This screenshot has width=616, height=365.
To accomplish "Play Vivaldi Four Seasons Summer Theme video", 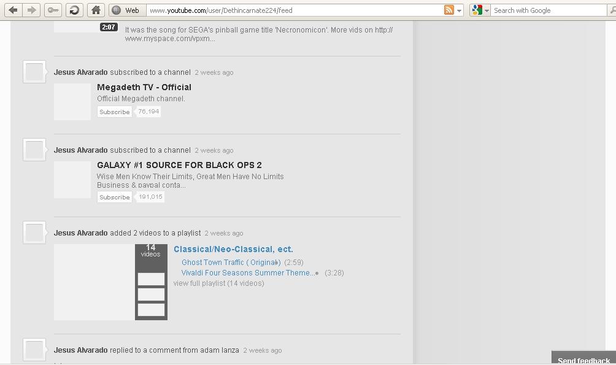I will [248, 272].
